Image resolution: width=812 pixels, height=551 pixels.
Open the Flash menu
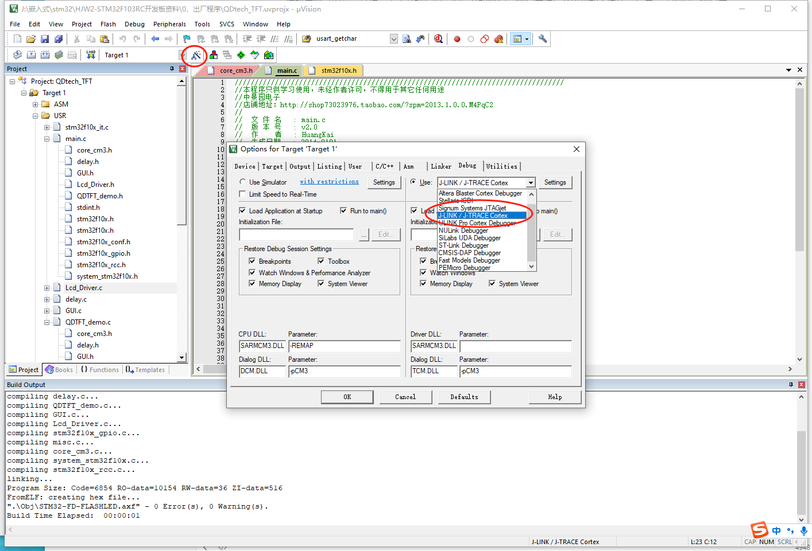point(108,24)
